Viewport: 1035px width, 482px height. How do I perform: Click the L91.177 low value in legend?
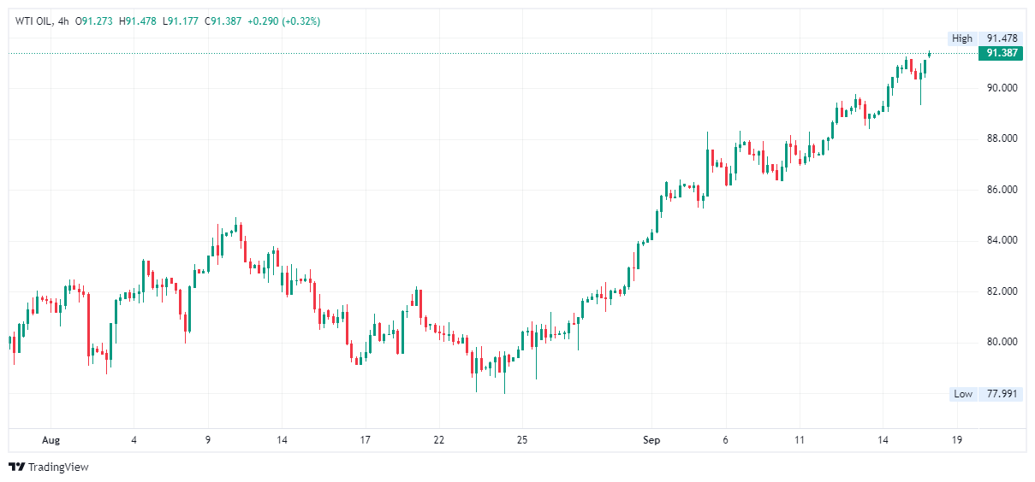coord(181,21)
